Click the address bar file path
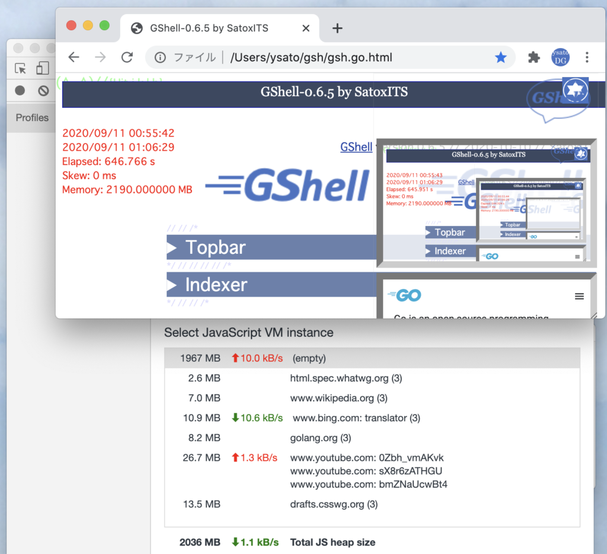607x554 pixels. [311, 58]
